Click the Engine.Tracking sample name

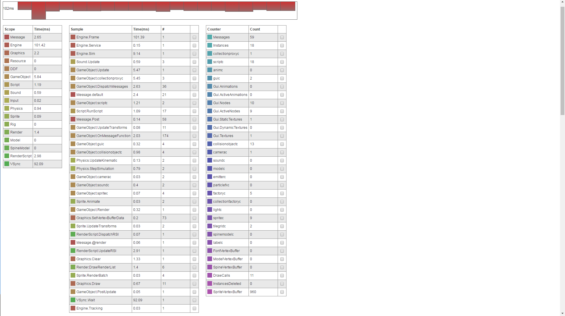click(x=89, y=308)
